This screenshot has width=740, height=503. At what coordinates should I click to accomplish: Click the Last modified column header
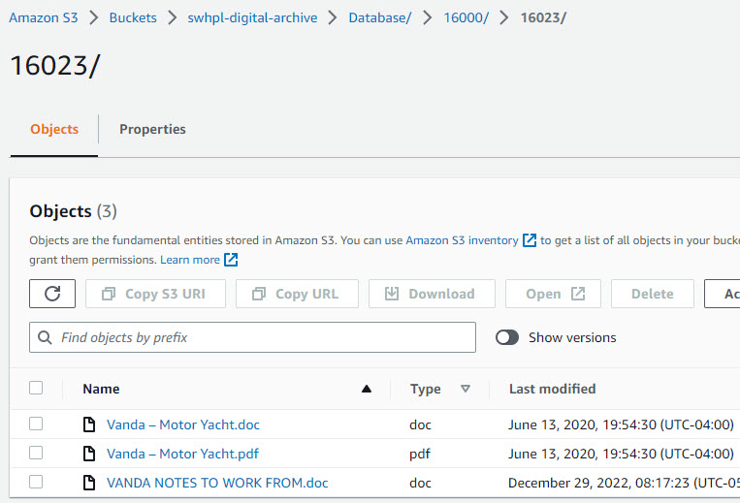[x=552, y=389]
